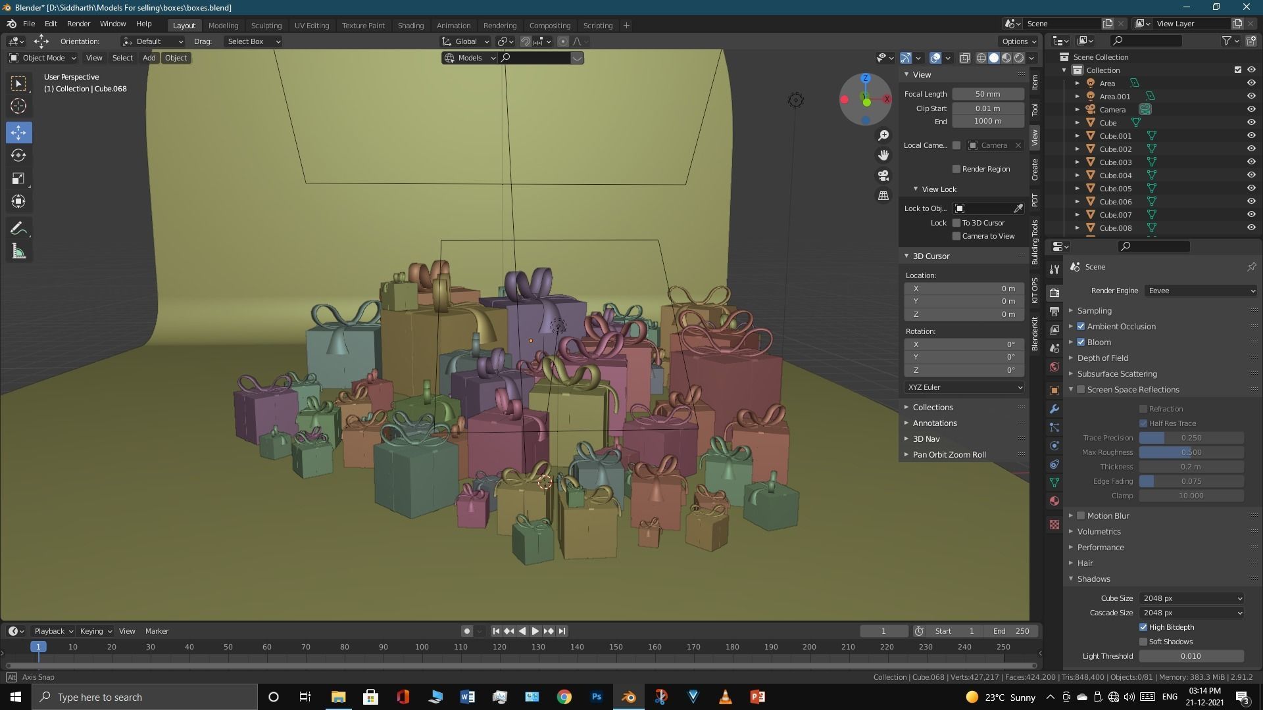This screenshot has width=1263, height=710.
Task: Switch to rendered viewport shading
Action: (x=1019, y=58)
